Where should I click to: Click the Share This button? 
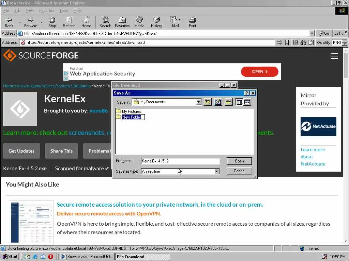pyautogui.click(x=61, y=151)
